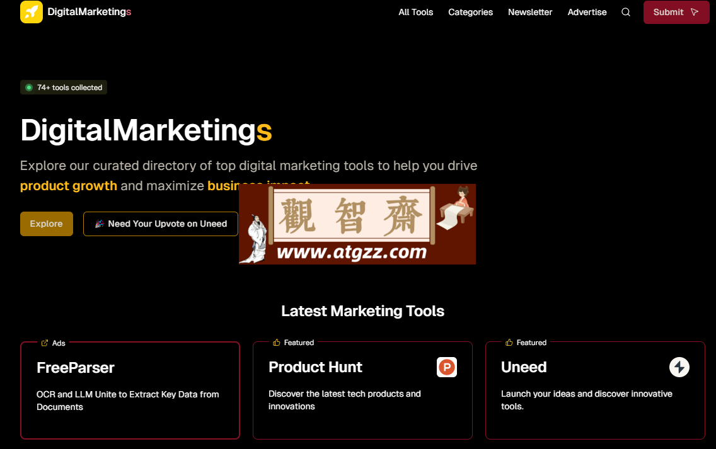The width and height of the screenshot is (716, 449).
Task: Click the rocket logo icon
Action: [x=32, y=12]
